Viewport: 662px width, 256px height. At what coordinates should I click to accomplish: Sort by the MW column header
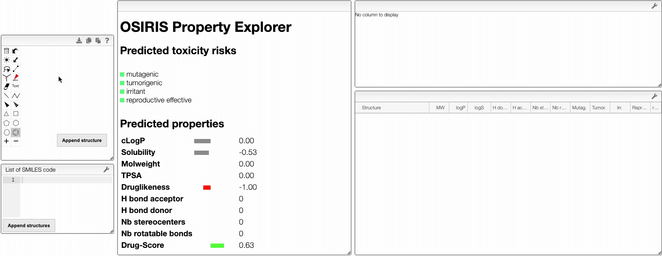coord(439,108)
